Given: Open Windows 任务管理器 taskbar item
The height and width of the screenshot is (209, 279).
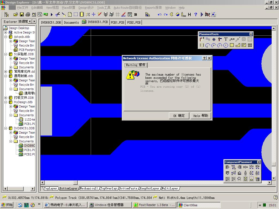Looking at the screenshot, I should 110,205.
